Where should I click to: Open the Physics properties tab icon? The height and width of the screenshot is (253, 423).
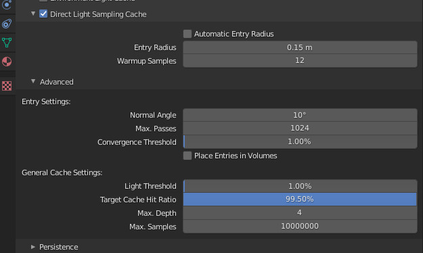pyautogui.click(x=7, y=5)
